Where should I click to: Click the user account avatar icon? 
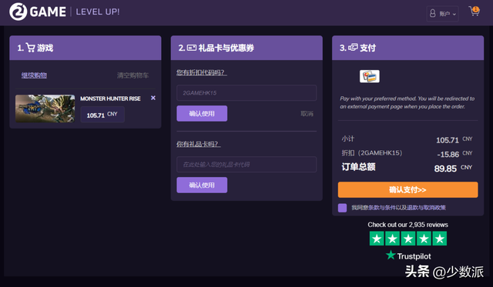(x=433, y=14)
